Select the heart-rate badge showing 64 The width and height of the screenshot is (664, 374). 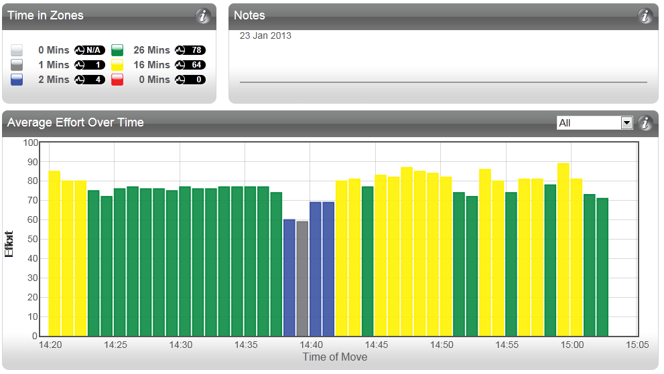coord(190,65)
